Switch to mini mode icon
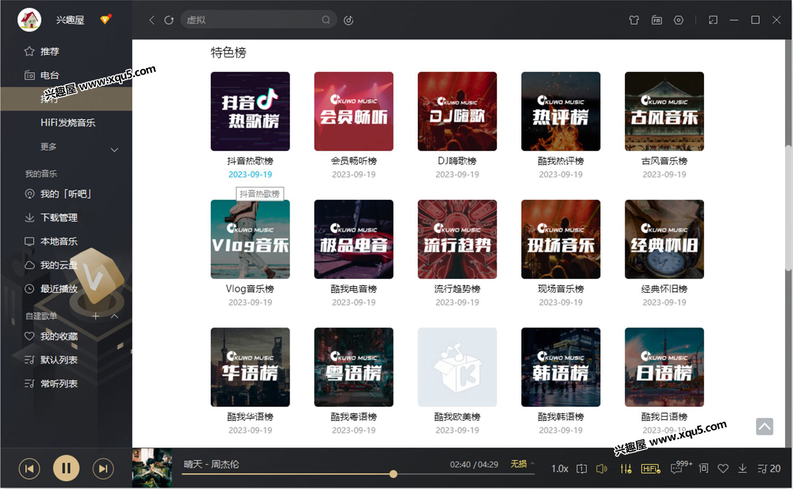 tap(713, 20)
